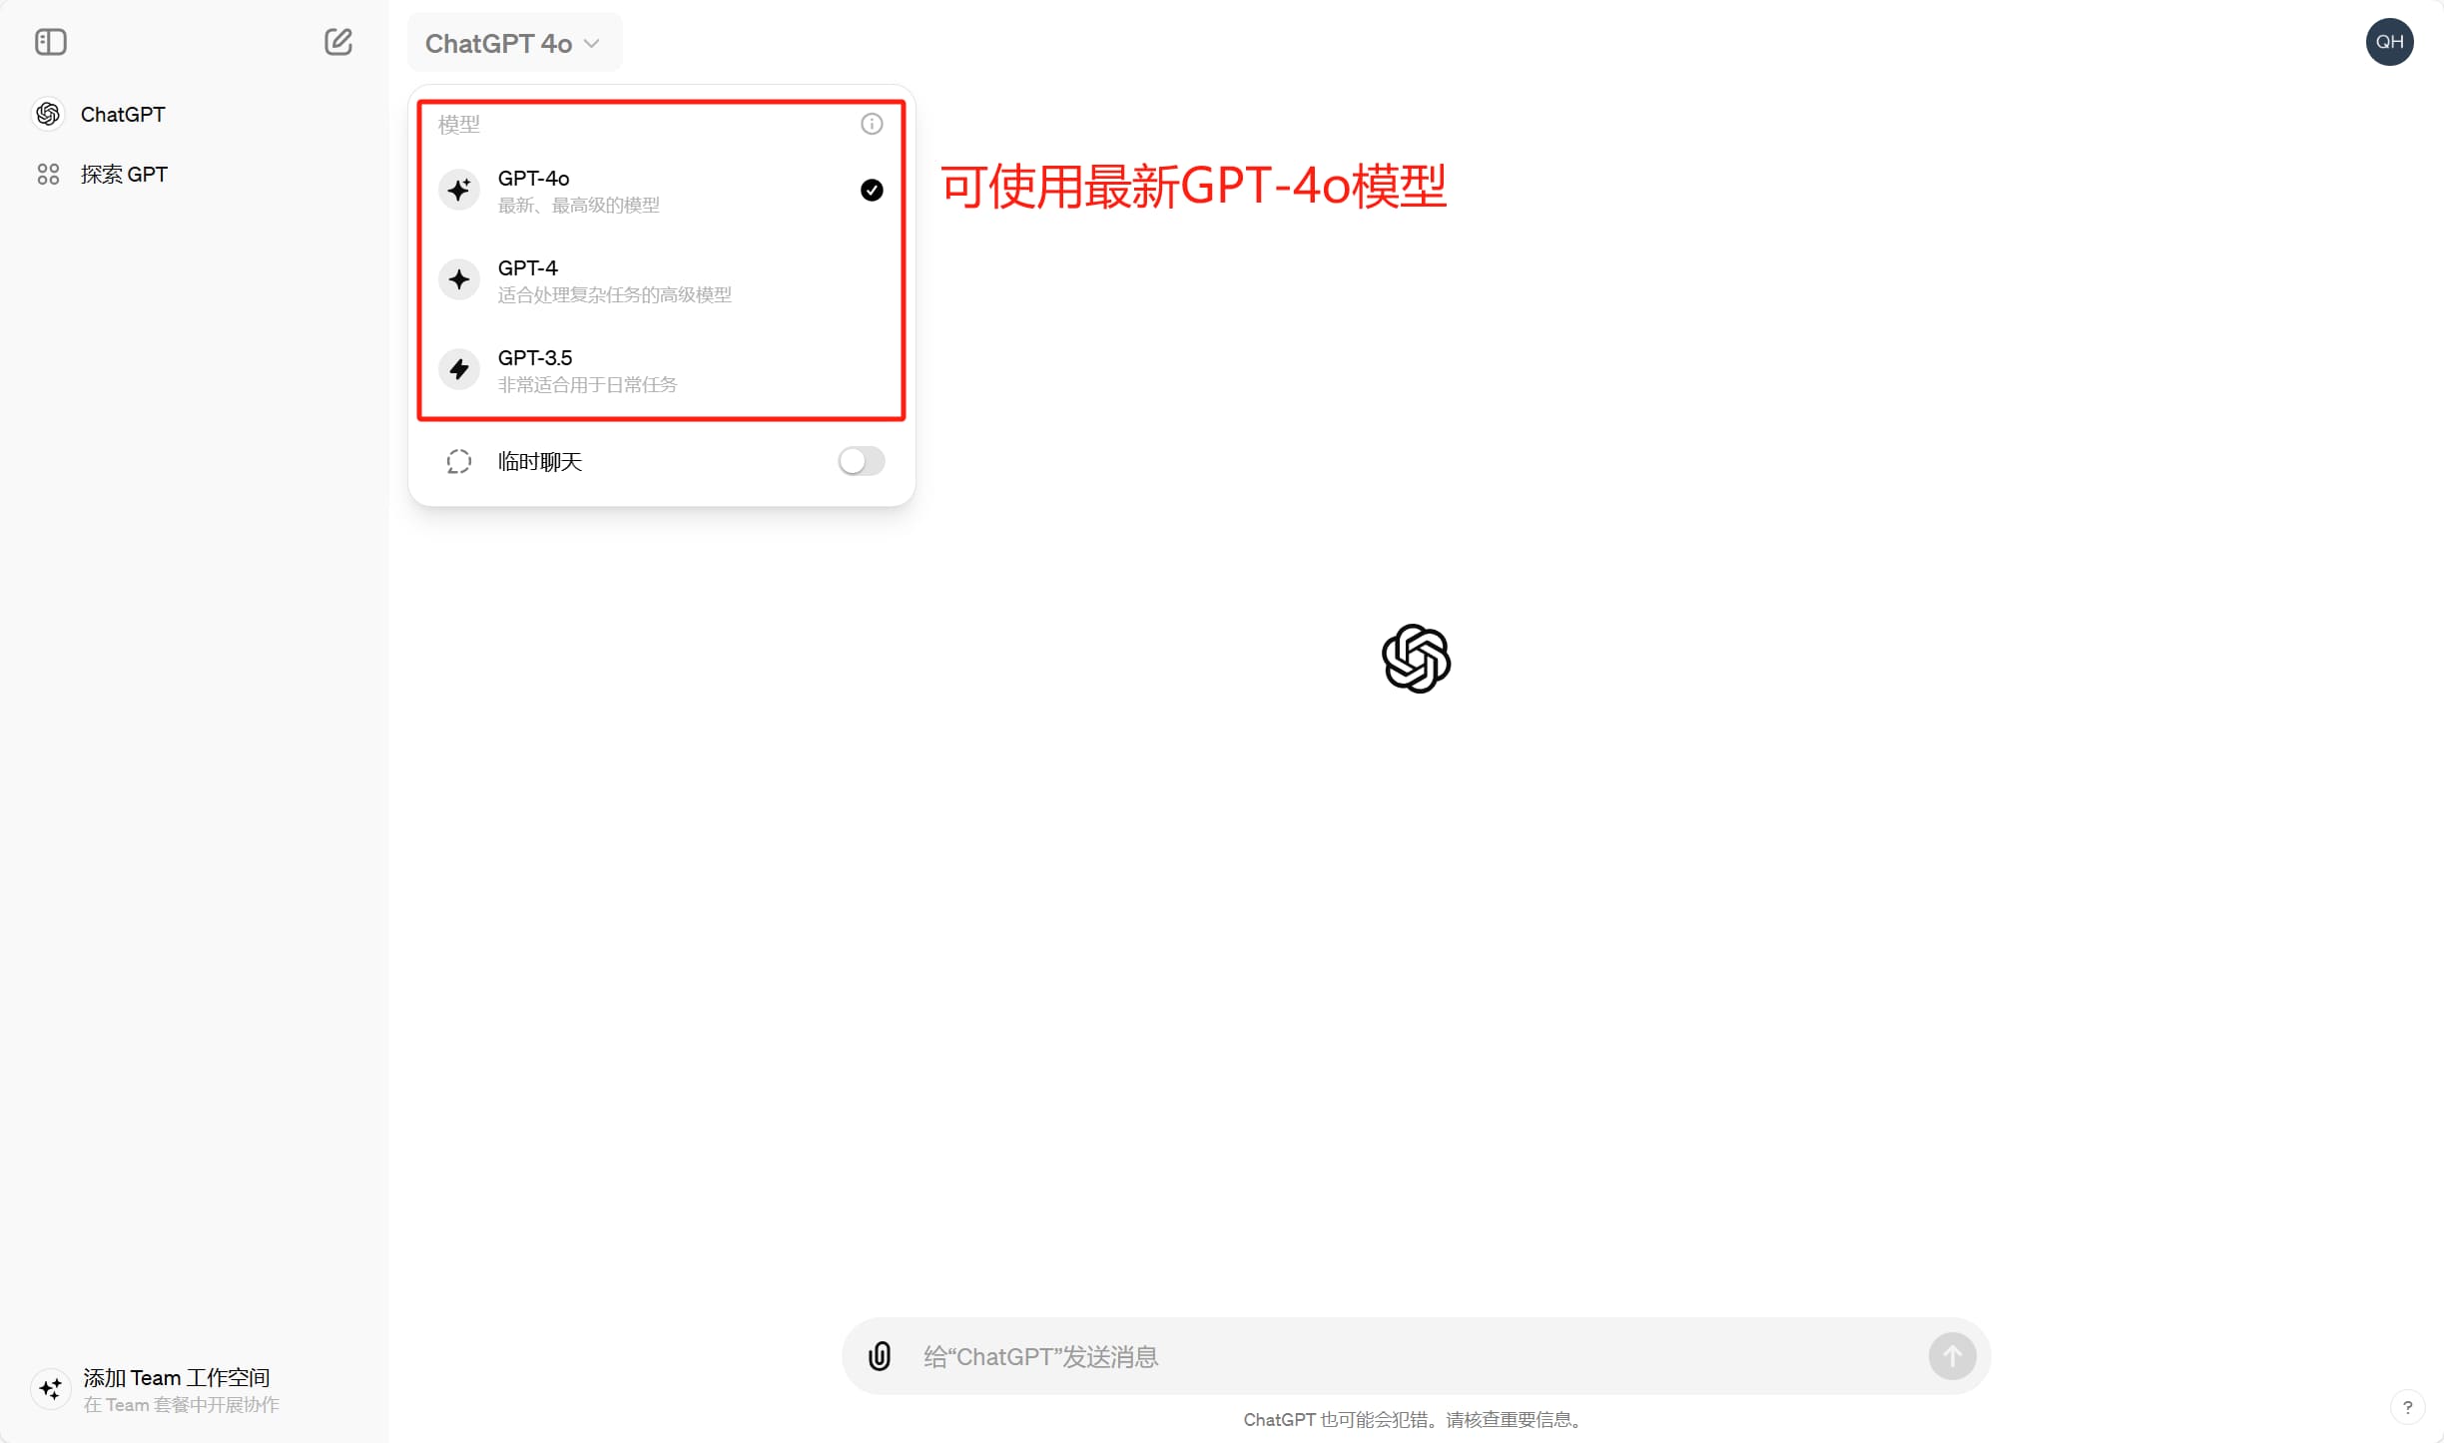Open the QH user profile avatar
Screen dimensions: 2444x1443
click(2389, 42)
